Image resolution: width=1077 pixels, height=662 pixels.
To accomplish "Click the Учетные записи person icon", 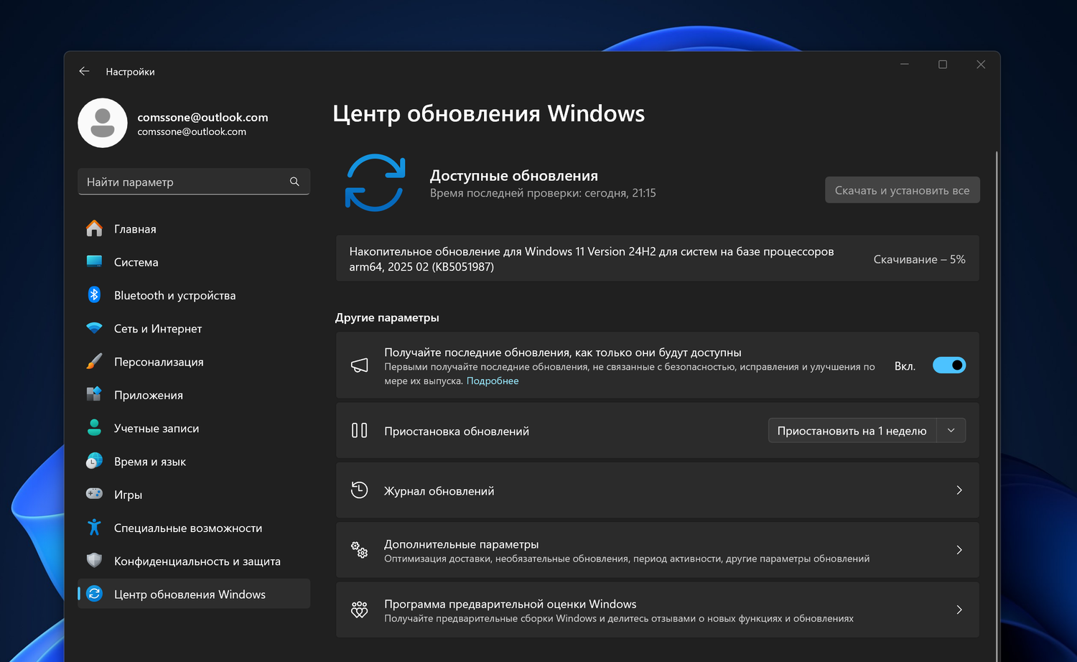I will [94, 427].
